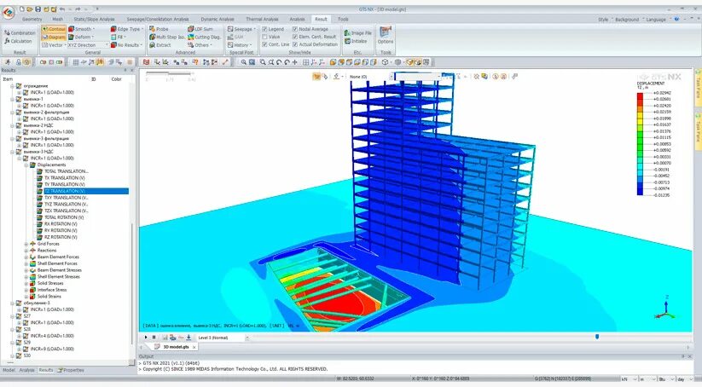702x387 pixels.
Task: Click the New file icon in quick access
Action: pos(21,9)
